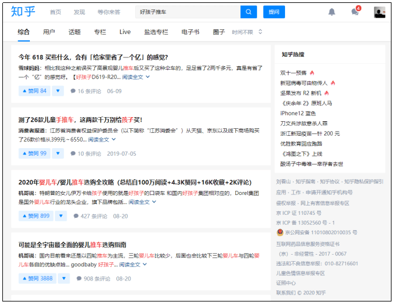Click the 知乎 logo

click(x=23, y=12)
